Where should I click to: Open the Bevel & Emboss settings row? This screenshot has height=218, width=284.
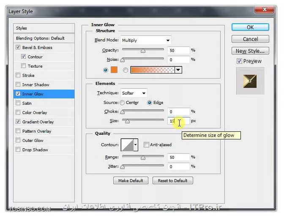(44, 47)
